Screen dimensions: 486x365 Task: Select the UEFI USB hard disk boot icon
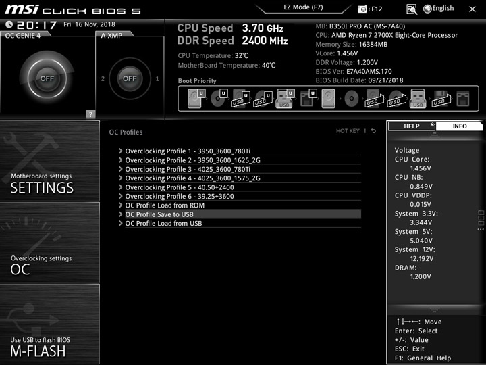pos(240,99)
